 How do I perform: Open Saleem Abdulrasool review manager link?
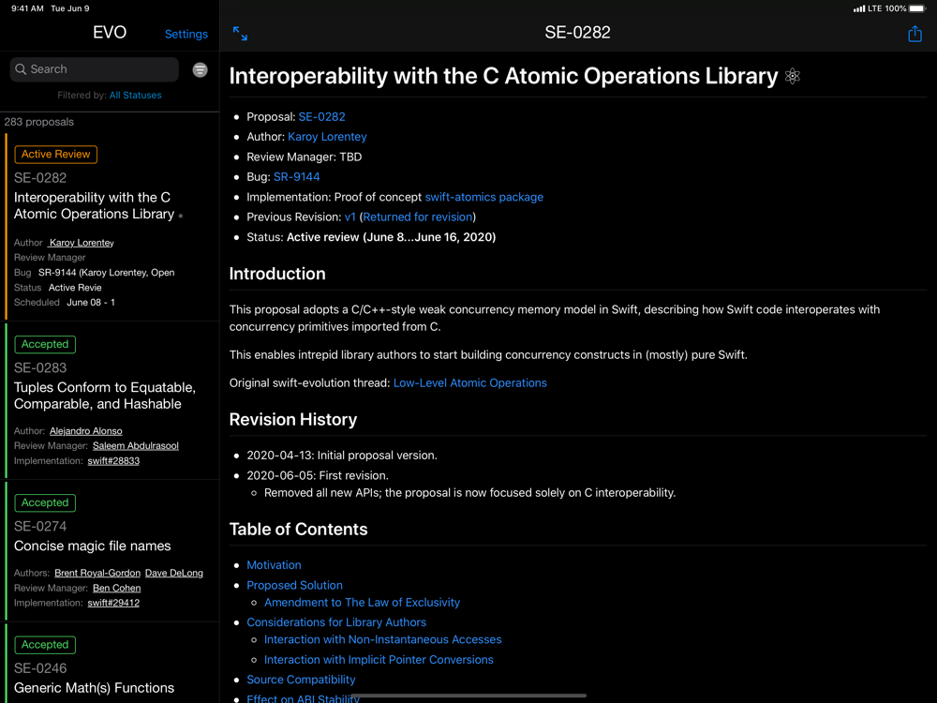click(x=136, y=446)
